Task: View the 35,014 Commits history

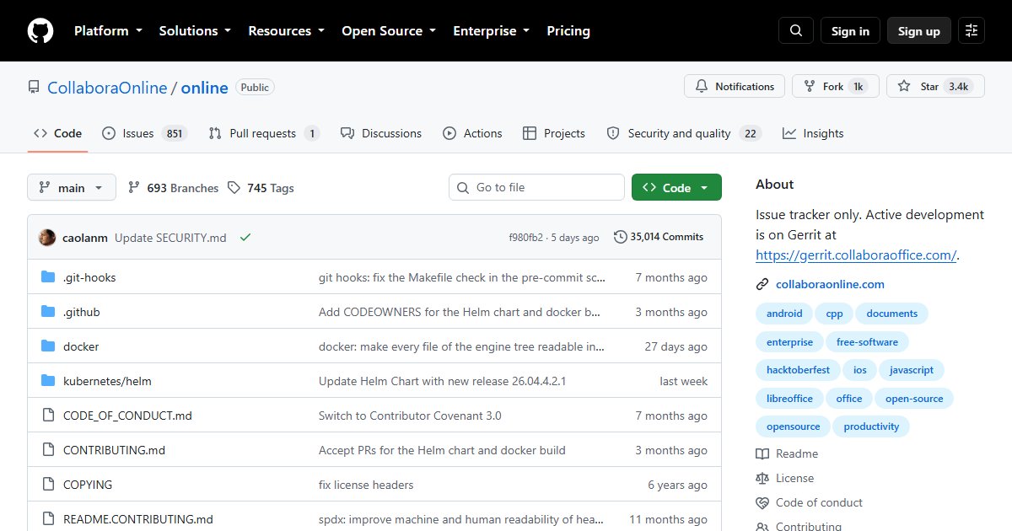Action: (x=659, y=237)
